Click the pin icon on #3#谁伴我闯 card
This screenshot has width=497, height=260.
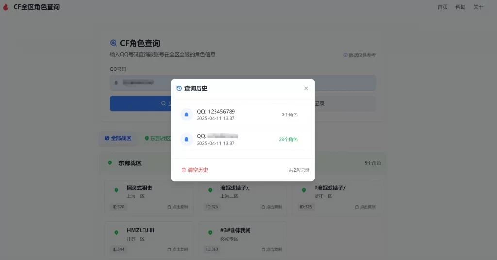coord(210,233)
